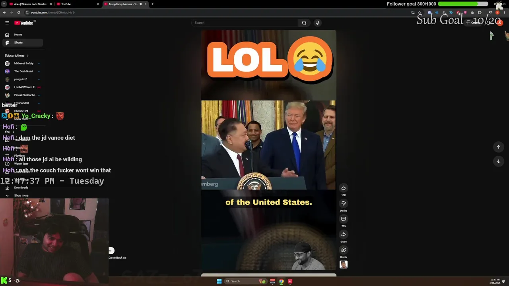Go back in browser history
Viewport: 509px width, 286px height.
click(x=4, y=12)
